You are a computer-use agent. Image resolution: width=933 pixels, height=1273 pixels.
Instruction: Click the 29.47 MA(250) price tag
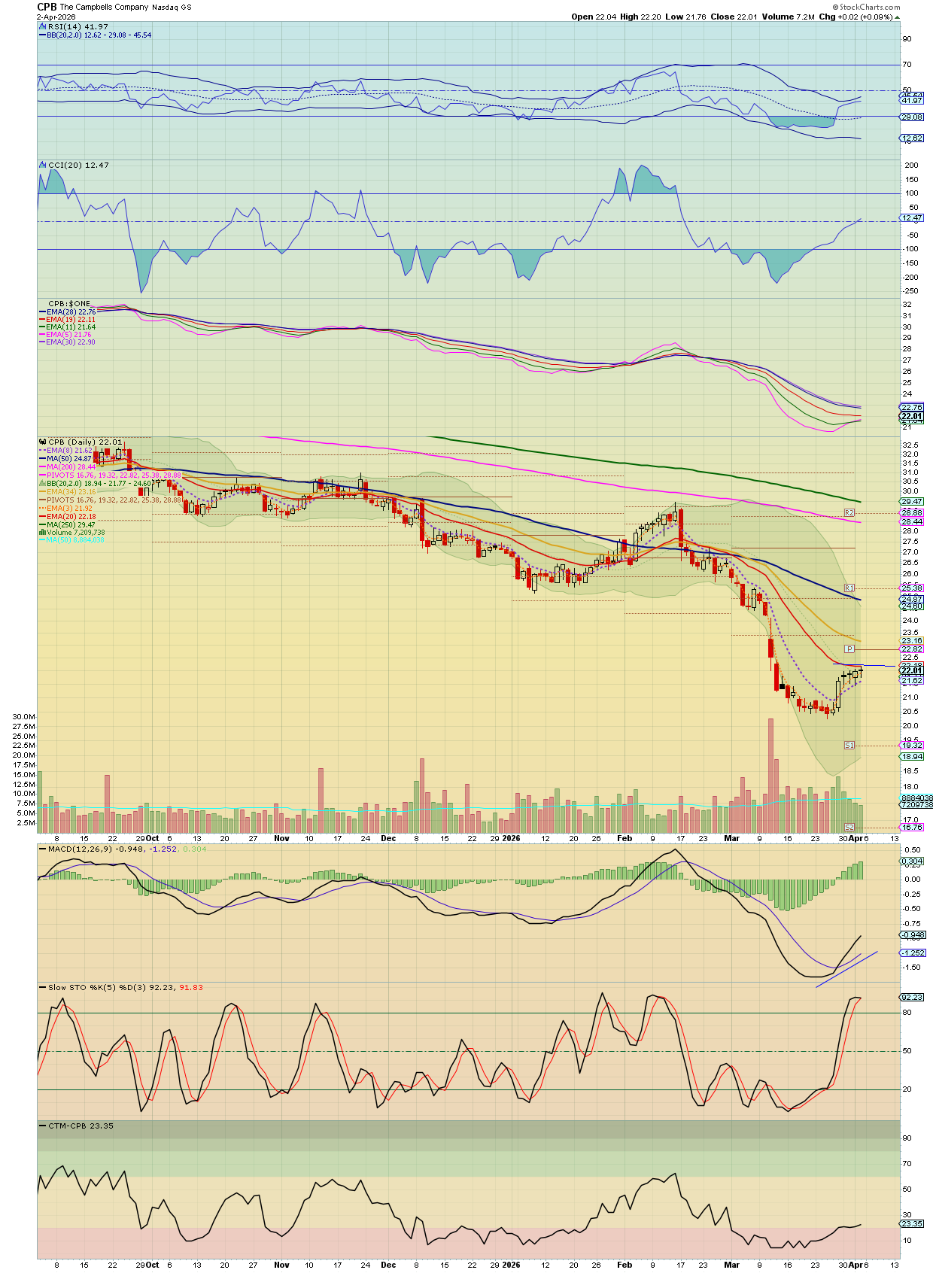coord(911,502)
